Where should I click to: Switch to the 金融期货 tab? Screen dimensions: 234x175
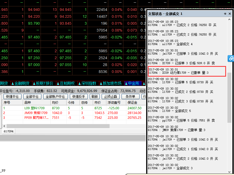pyautogui.click(x=20, y=84)
